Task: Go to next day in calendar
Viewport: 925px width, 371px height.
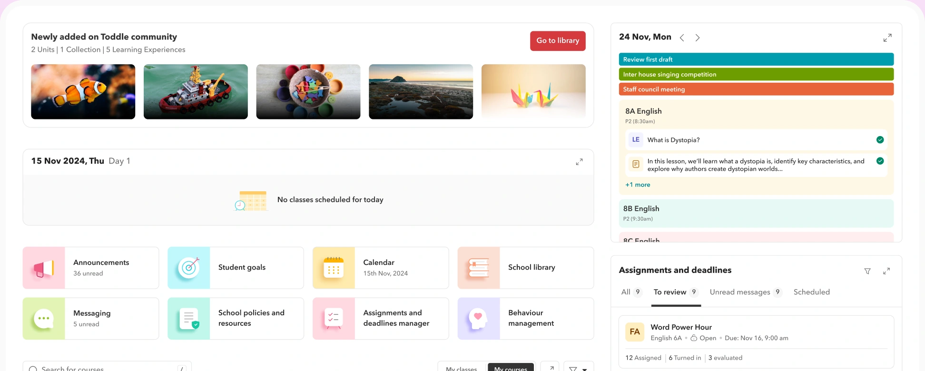Action: (x=698, y=38)
